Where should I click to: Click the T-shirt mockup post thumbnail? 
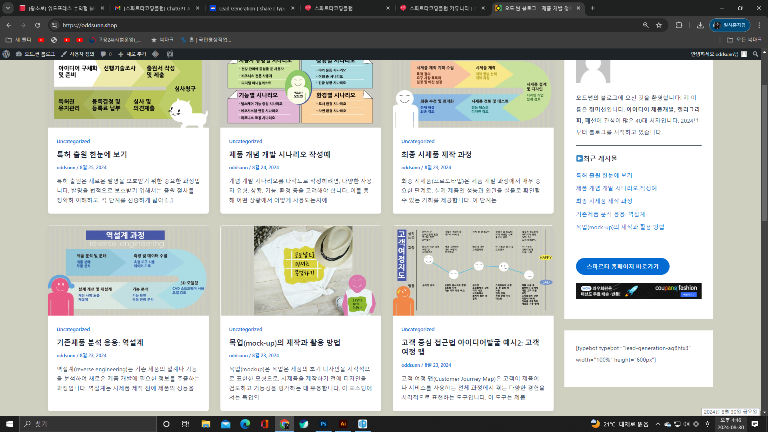click(301, 270)
